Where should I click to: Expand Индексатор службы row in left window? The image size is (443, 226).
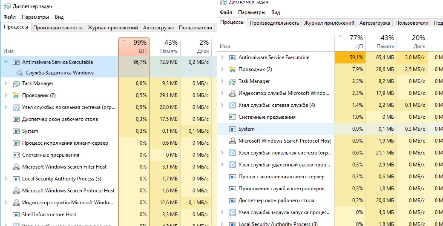coord(6,203)
